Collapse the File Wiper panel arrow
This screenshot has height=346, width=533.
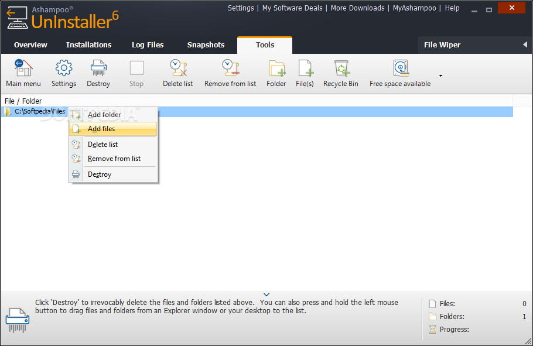click(525, 44)
